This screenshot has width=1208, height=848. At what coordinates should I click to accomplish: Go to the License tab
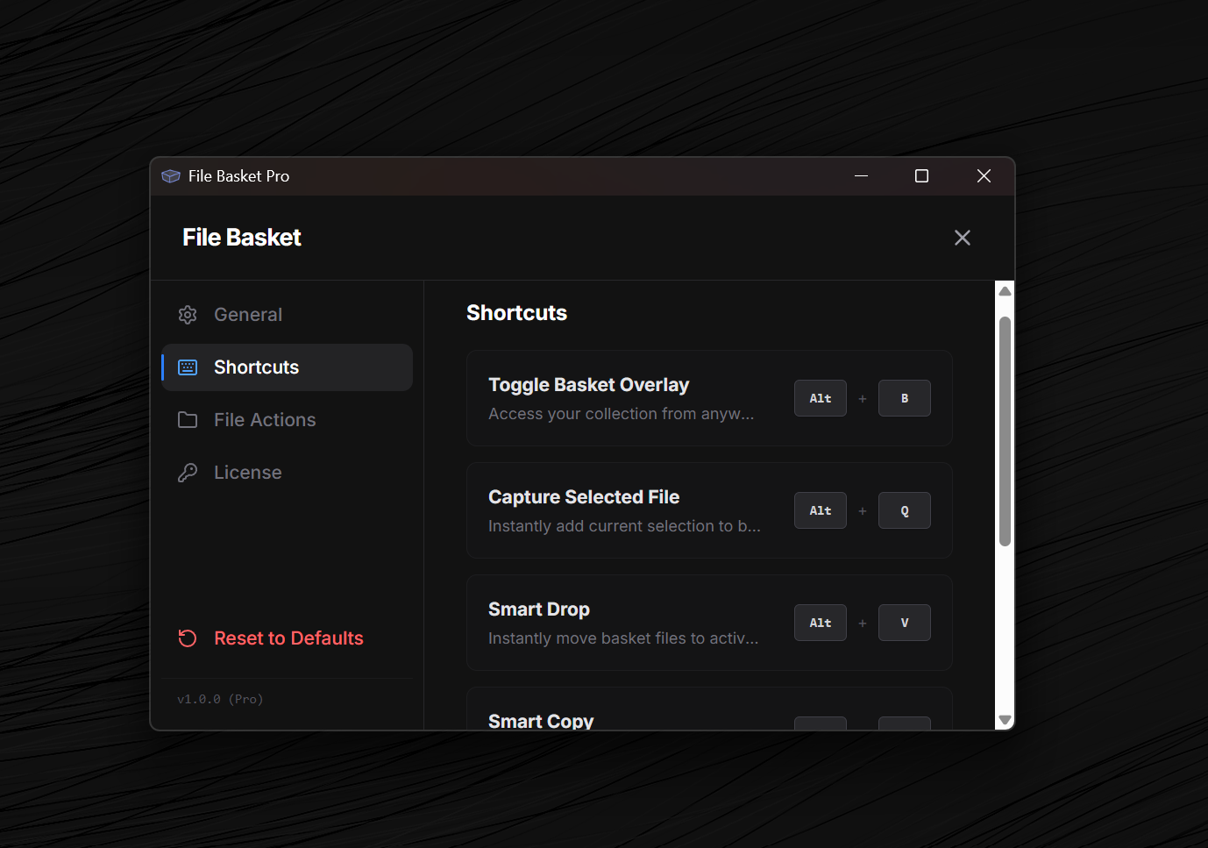(288, 473)
